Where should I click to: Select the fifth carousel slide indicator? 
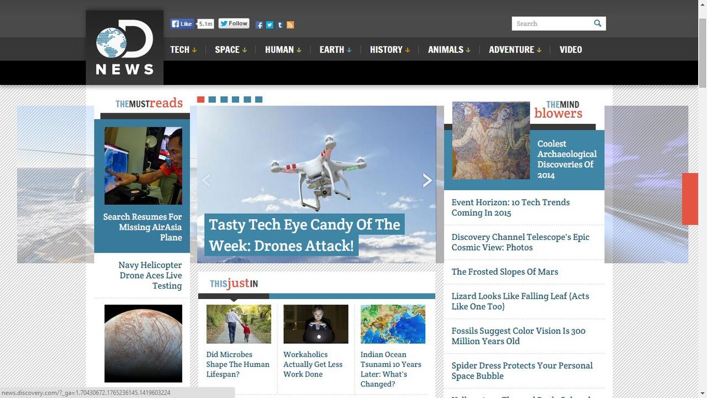(x=247, y=99)
